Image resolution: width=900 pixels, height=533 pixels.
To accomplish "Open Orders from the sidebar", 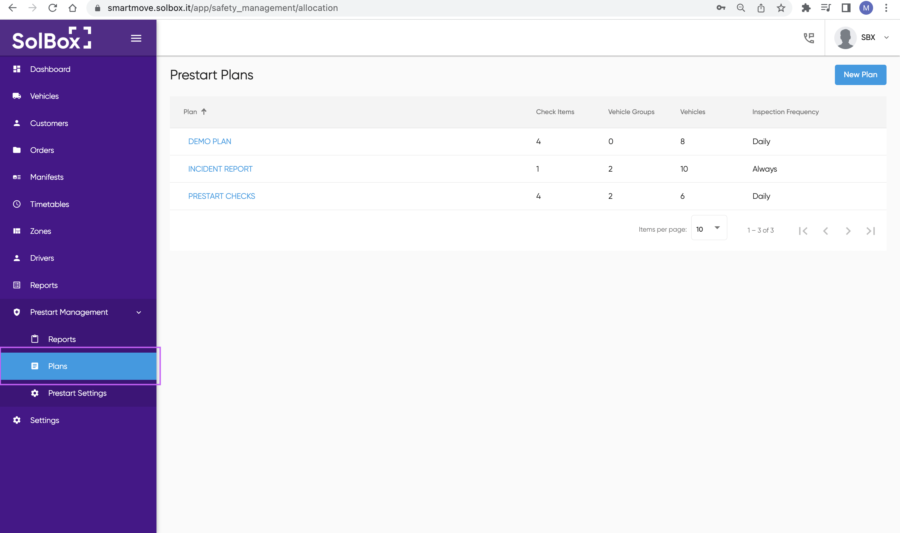I will [x=78, y=150].
